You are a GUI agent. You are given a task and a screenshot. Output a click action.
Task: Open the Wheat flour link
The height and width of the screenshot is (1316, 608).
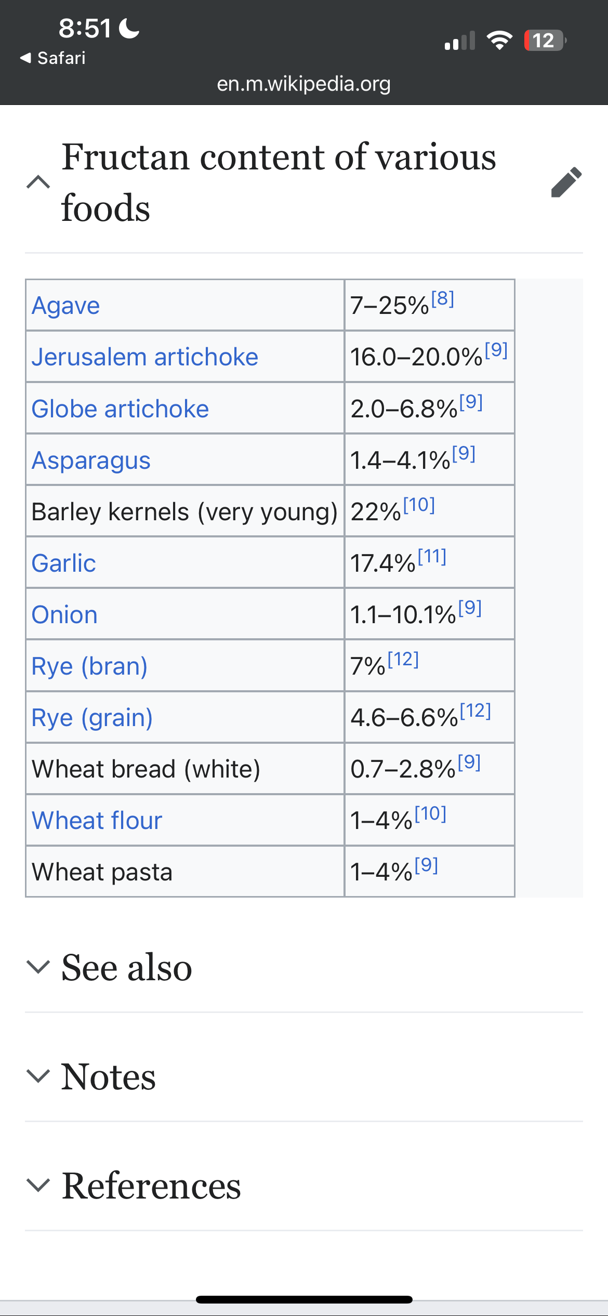pyautogui.click(x=97, y=821)
